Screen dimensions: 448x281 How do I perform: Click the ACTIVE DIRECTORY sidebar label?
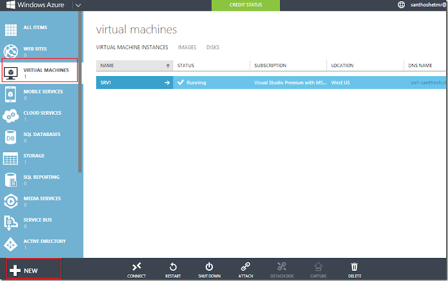click(x=45, y=241)
